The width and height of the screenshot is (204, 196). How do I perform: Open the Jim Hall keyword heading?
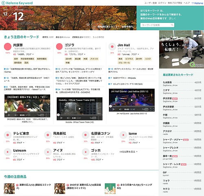(124, 45)
